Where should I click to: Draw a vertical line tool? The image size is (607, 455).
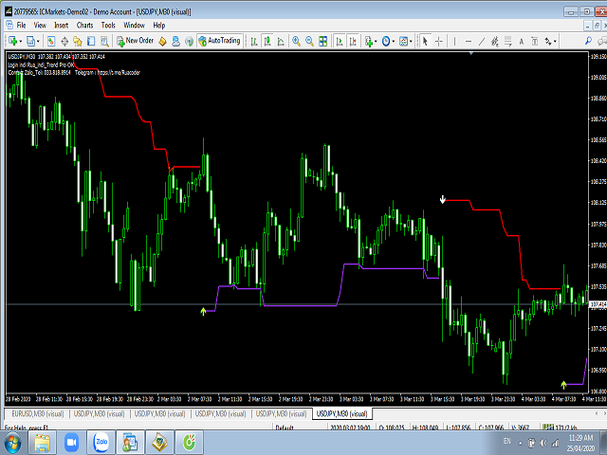454,41
